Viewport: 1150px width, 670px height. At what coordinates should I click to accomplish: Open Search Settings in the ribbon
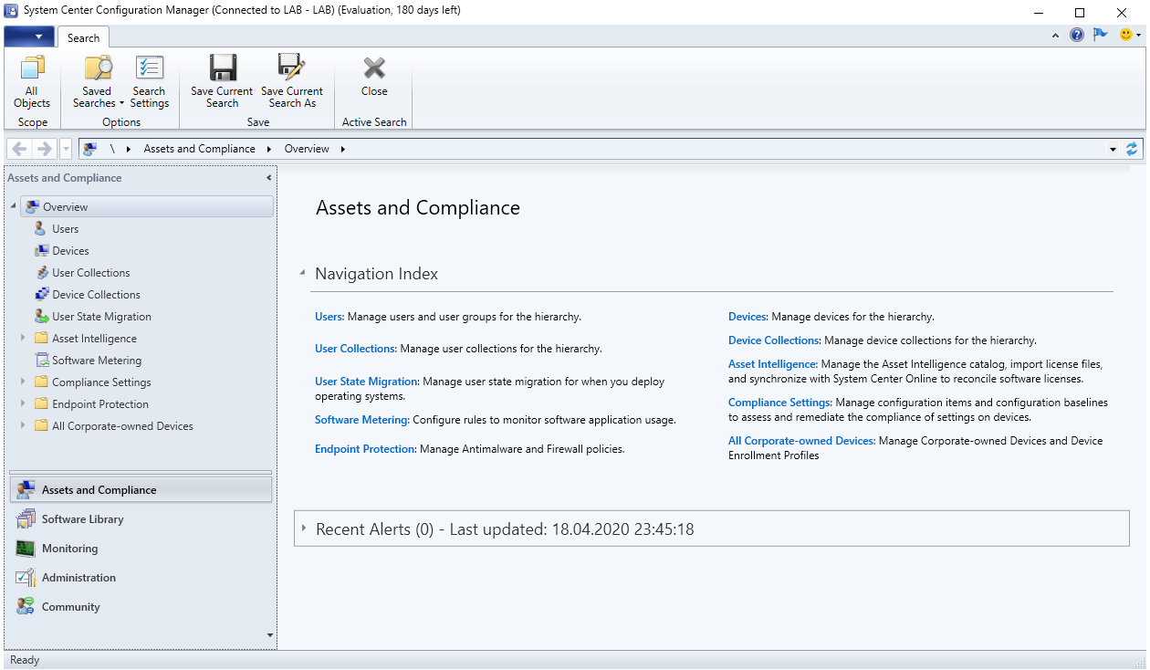click(x=149, y=82)
